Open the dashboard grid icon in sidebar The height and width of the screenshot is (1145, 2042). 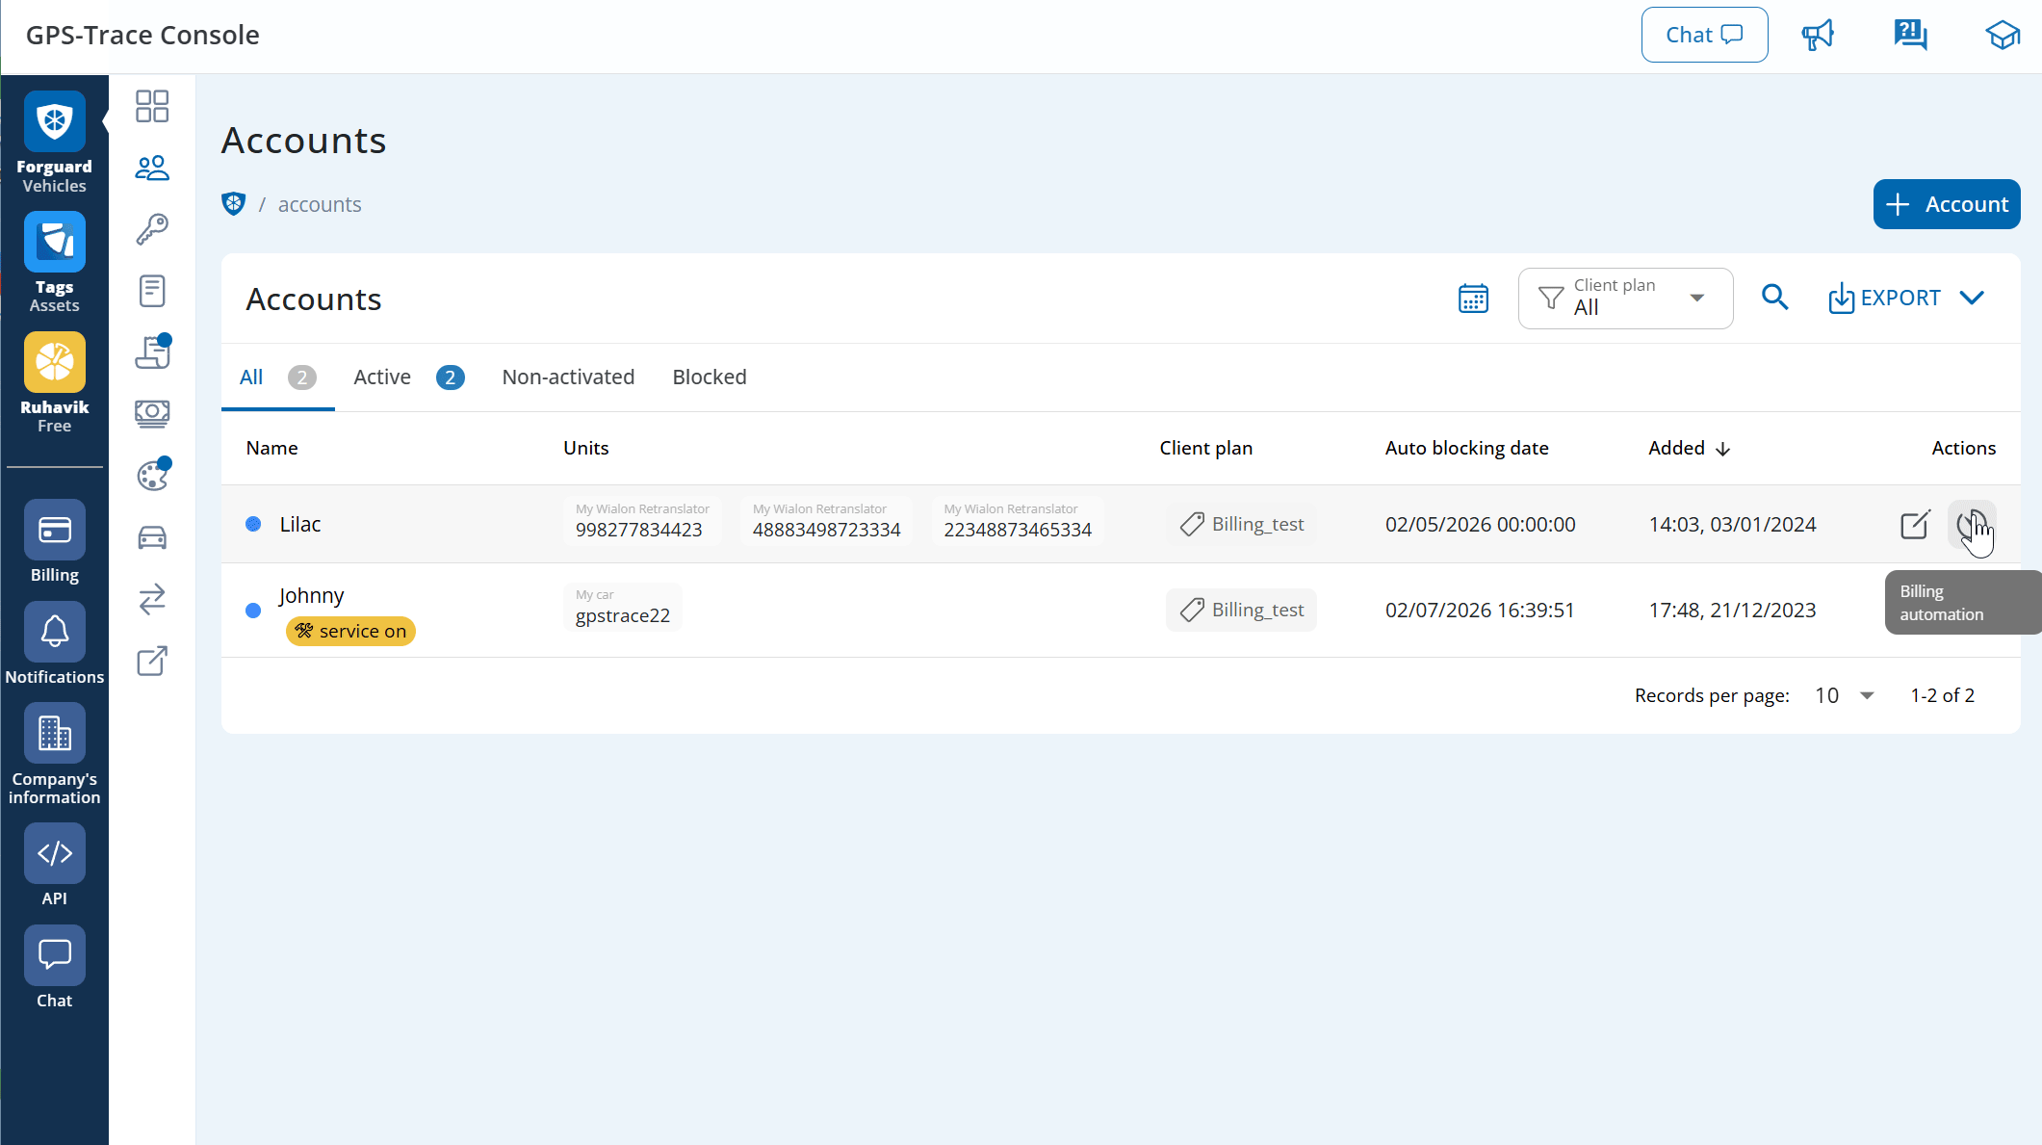click(152, 106)
